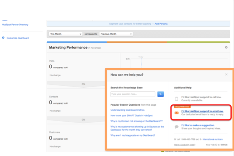Open HubSpot Partner Directory link
Screen dimensions: 234x156
[x=15, y=25]
